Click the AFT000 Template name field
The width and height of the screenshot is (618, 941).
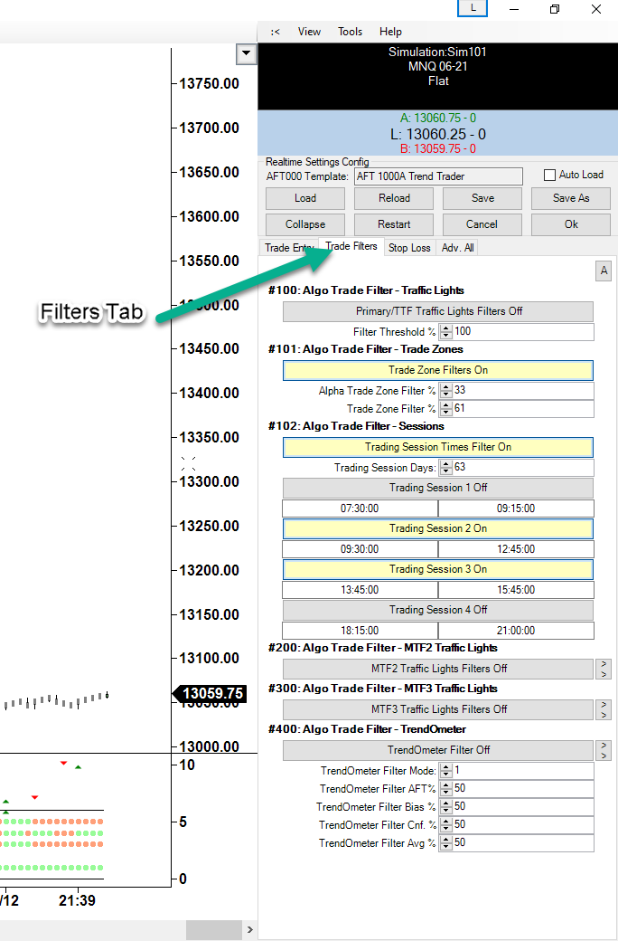click(437, 176)
